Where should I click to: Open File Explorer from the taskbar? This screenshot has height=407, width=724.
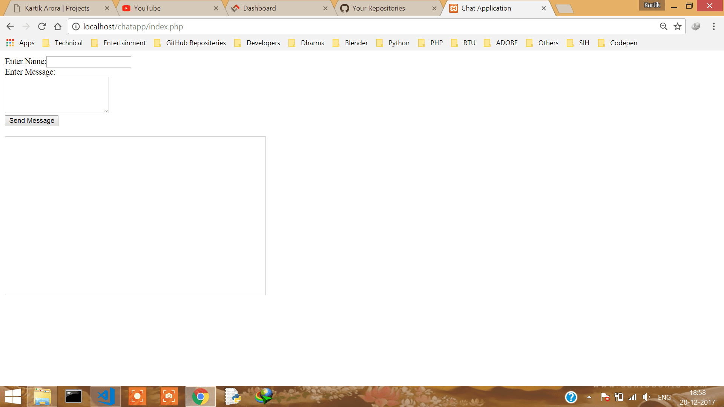pyautogui.click(x=42, y=396)
